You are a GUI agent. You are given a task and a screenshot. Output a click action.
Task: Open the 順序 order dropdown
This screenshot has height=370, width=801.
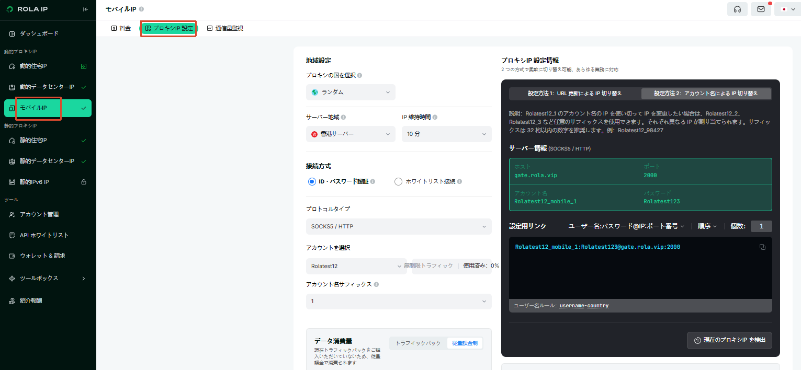tap(707, 226)
